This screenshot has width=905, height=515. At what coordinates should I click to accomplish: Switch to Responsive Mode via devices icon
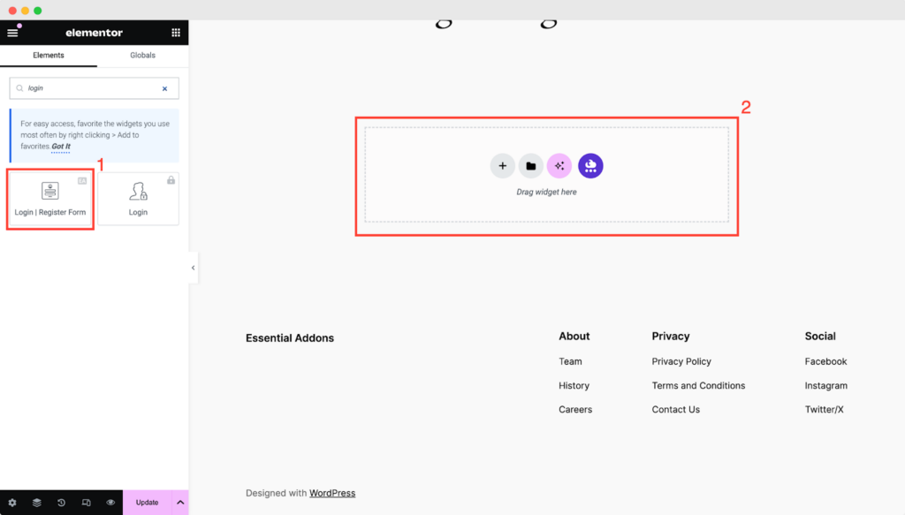tap(86, 502)
